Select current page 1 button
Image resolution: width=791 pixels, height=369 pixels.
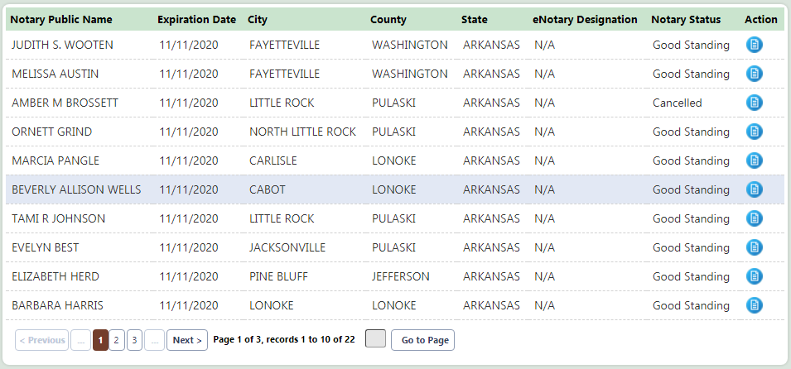[x=100, y=340]
